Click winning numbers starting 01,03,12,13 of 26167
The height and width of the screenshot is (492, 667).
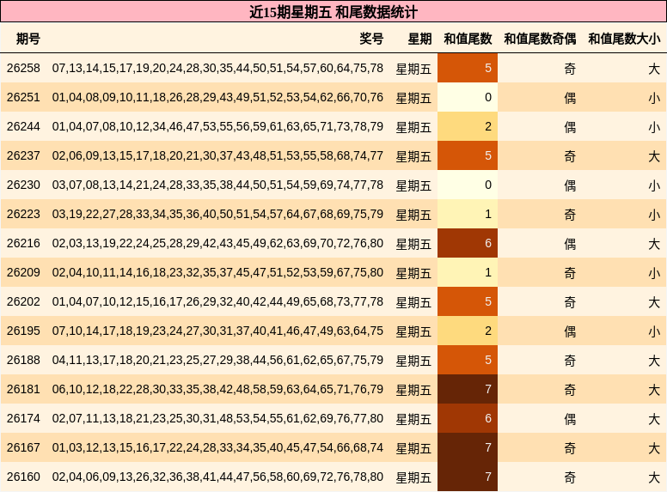(217, 447)
